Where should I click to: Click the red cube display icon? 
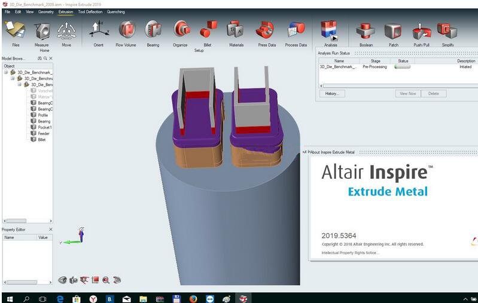pos(95,280)
